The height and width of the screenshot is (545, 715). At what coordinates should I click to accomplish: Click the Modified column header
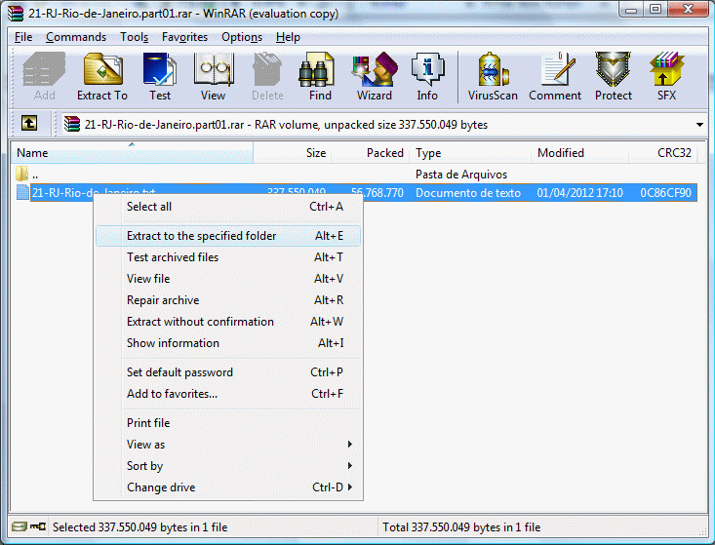point(561,153)
